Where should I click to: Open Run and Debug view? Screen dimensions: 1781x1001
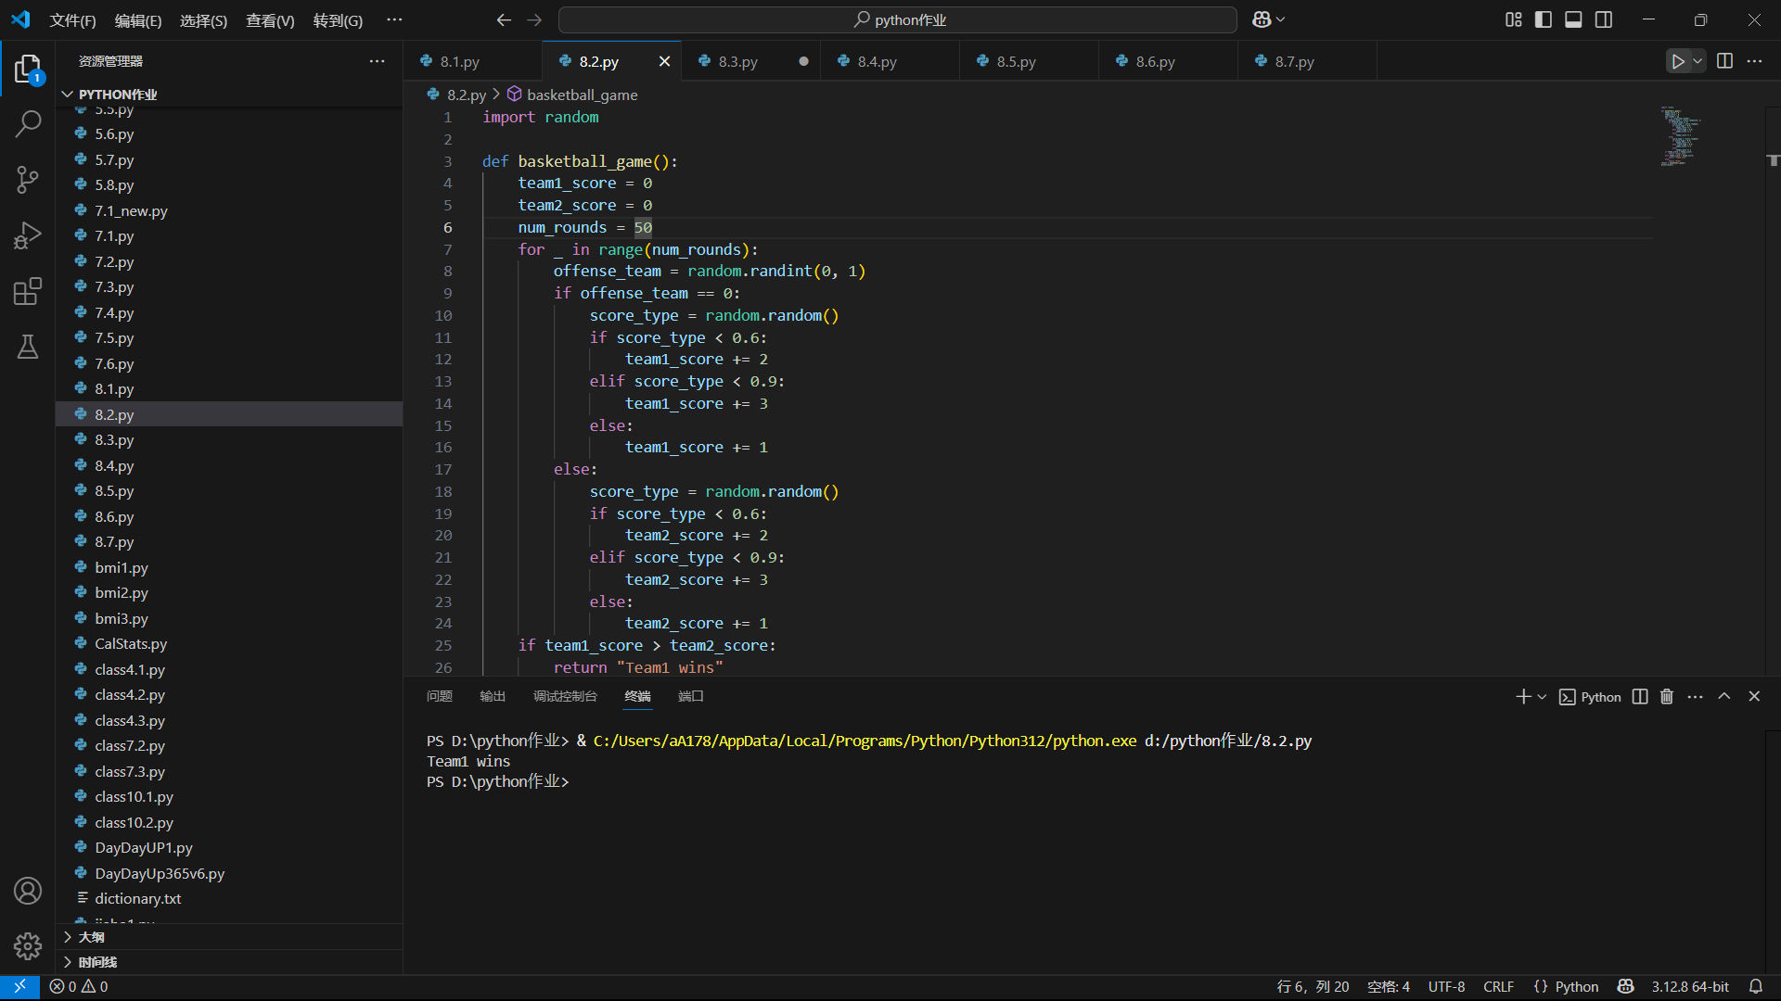[x=28, y=235]
